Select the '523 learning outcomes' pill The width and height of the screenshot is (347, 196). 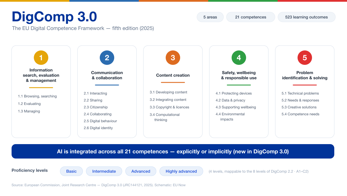pyautogui.click(x=307, y=17)
